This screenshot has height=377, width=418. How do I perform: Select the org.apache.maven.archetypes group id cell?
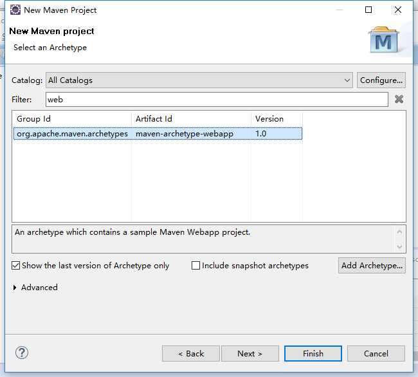tap(72, 134)
